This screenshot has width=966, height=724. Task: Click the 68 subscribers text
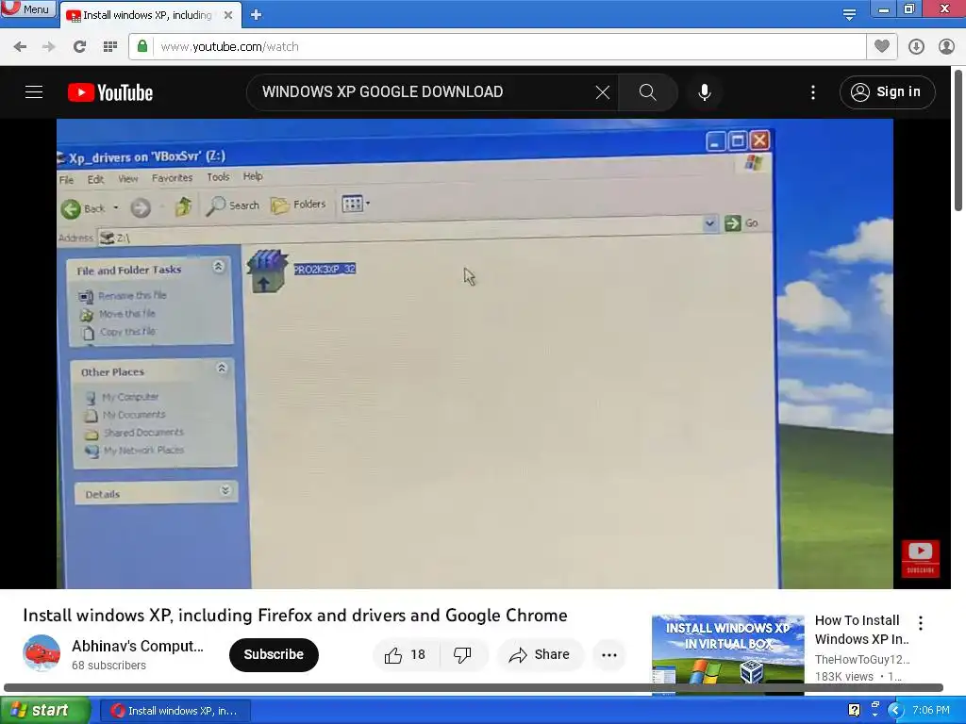click(x=108, y=666)
